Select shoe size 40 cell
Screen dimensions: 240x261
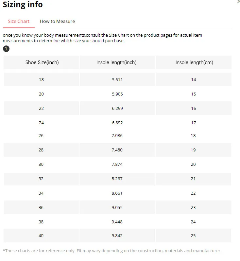click(41, 235)
